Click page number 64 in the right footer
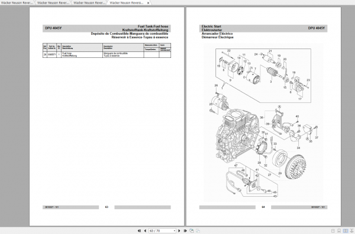Screen dimensions: 355x234 tap(263, 207)
